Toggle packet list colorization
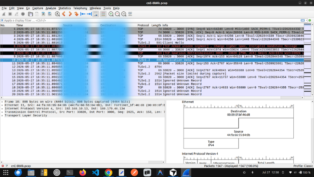Viewport: 314px width, 177px height. click(103, 14)
